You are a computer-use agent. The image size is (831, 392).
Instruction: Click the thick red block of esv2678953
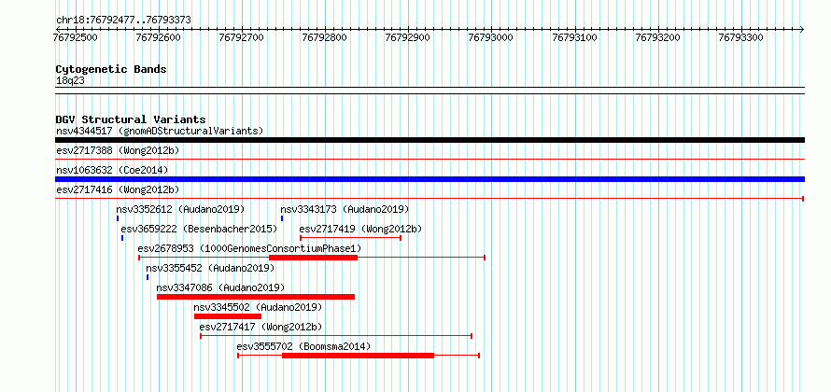(313, 258)
